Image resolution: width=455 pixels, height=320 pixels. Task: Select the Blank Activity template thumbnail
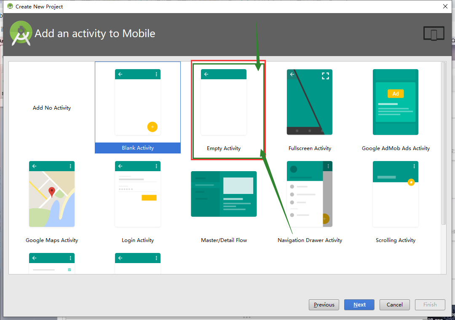pos(137,102)
